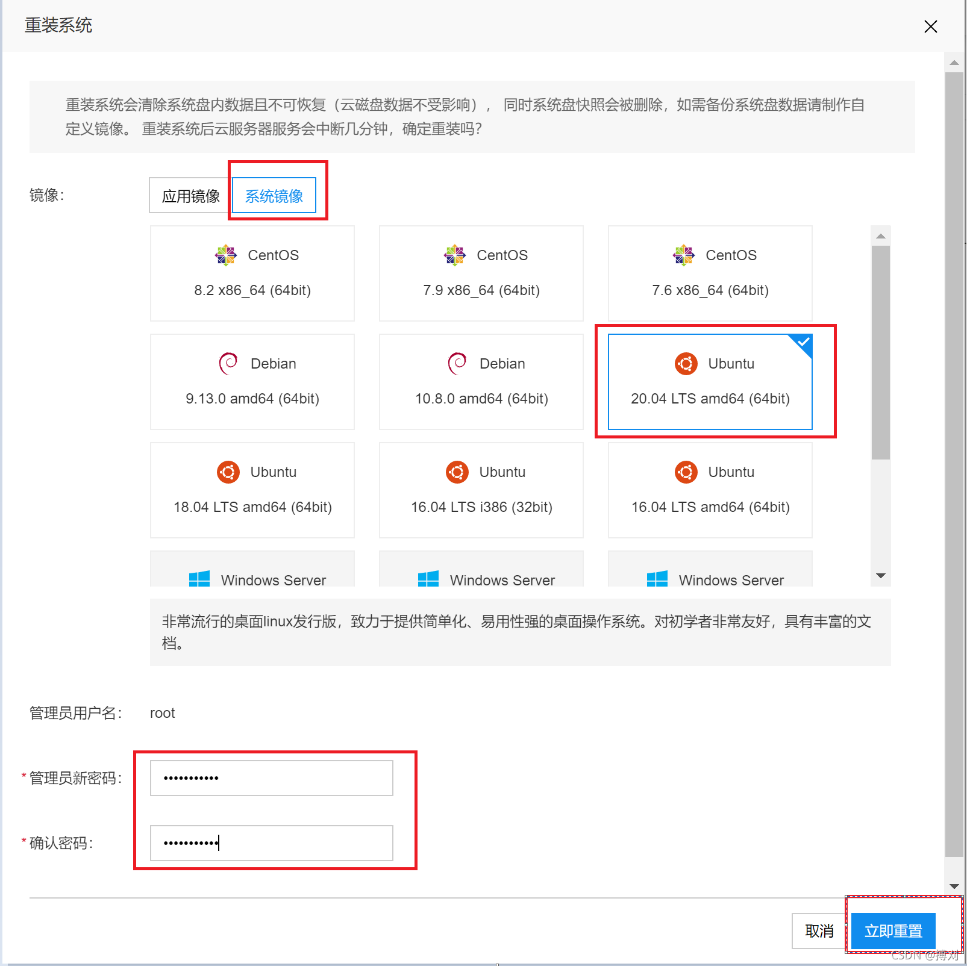Click the 取消 button

click(x=819, y=931)
